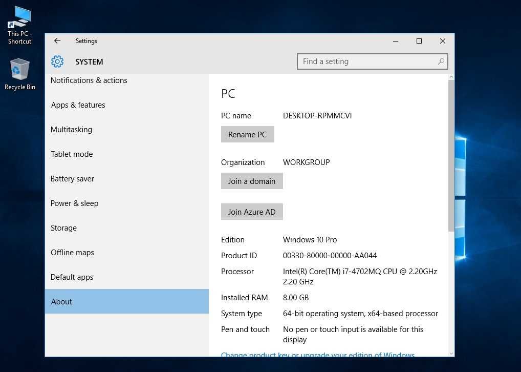
Task: Select Offline maps in sidebar
Action: pyautogui.click(x=126, y=253)
